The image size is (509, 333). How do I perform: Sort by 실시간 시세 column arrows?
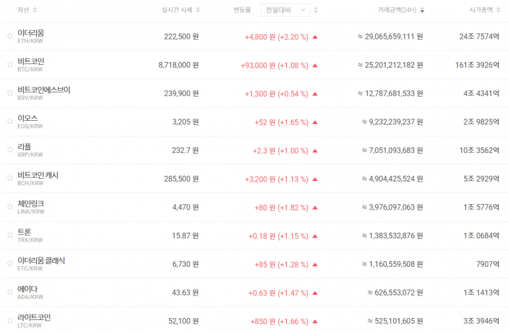tap(197, 10)
